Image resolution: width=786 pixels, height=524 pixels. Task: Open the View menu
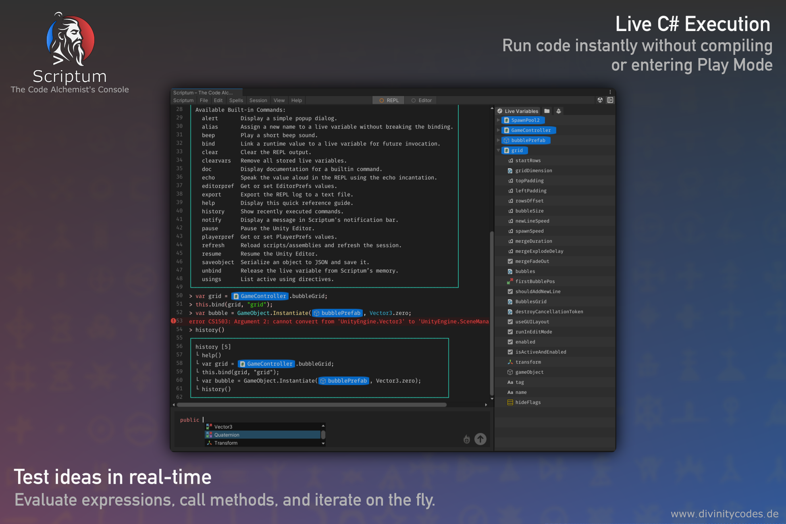click(x=279, y=100)
